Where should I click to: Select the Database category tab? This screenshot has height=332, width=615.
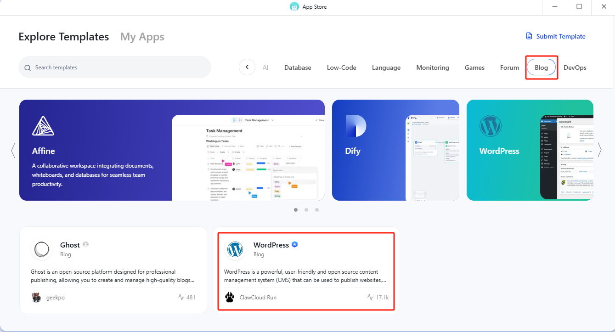(298, 68)
